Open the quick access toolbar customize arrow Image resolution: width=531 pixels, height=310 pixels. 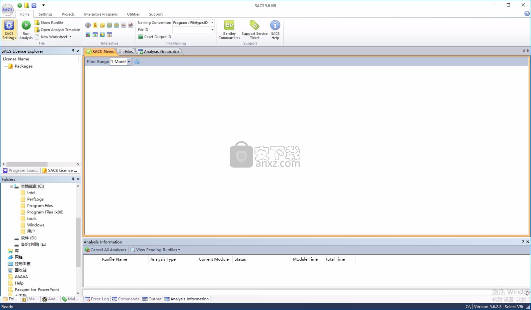[x=43, y=5]
